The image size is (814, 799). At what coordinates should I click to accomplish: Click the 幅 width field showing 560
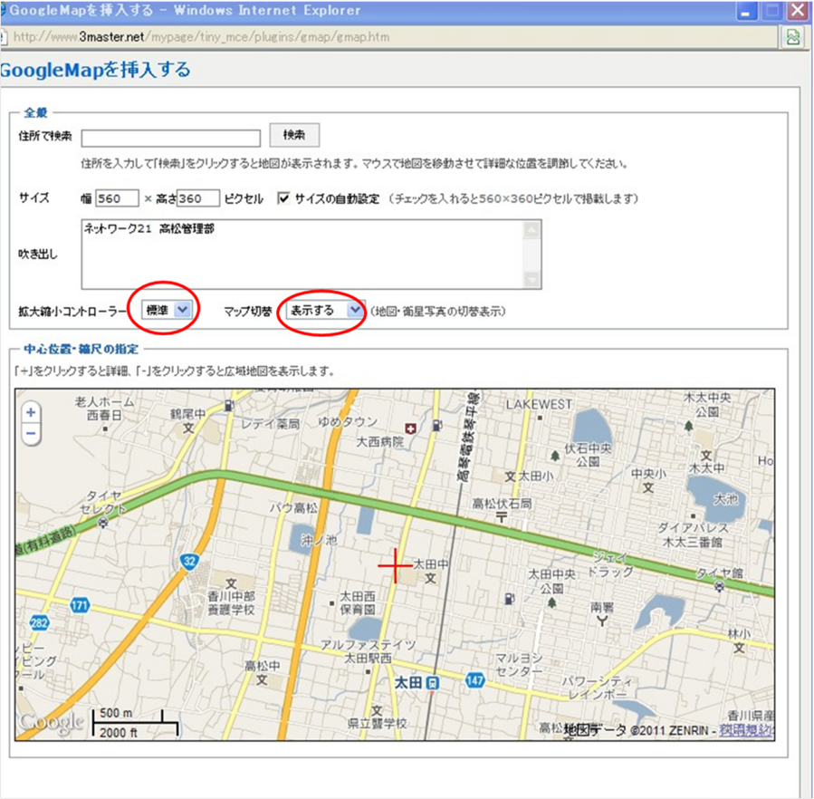pyautogui.click(x=118, y=198)
